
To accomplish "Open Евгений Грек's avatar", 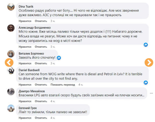I will click(x=11, y=108).
